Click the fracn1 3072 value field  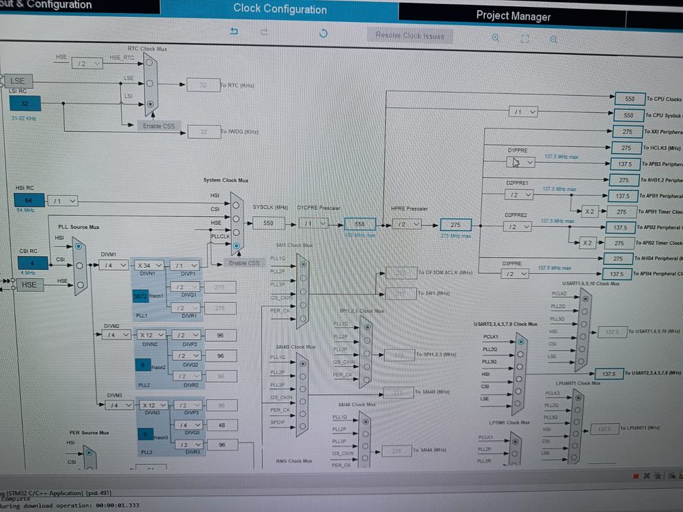140,296
